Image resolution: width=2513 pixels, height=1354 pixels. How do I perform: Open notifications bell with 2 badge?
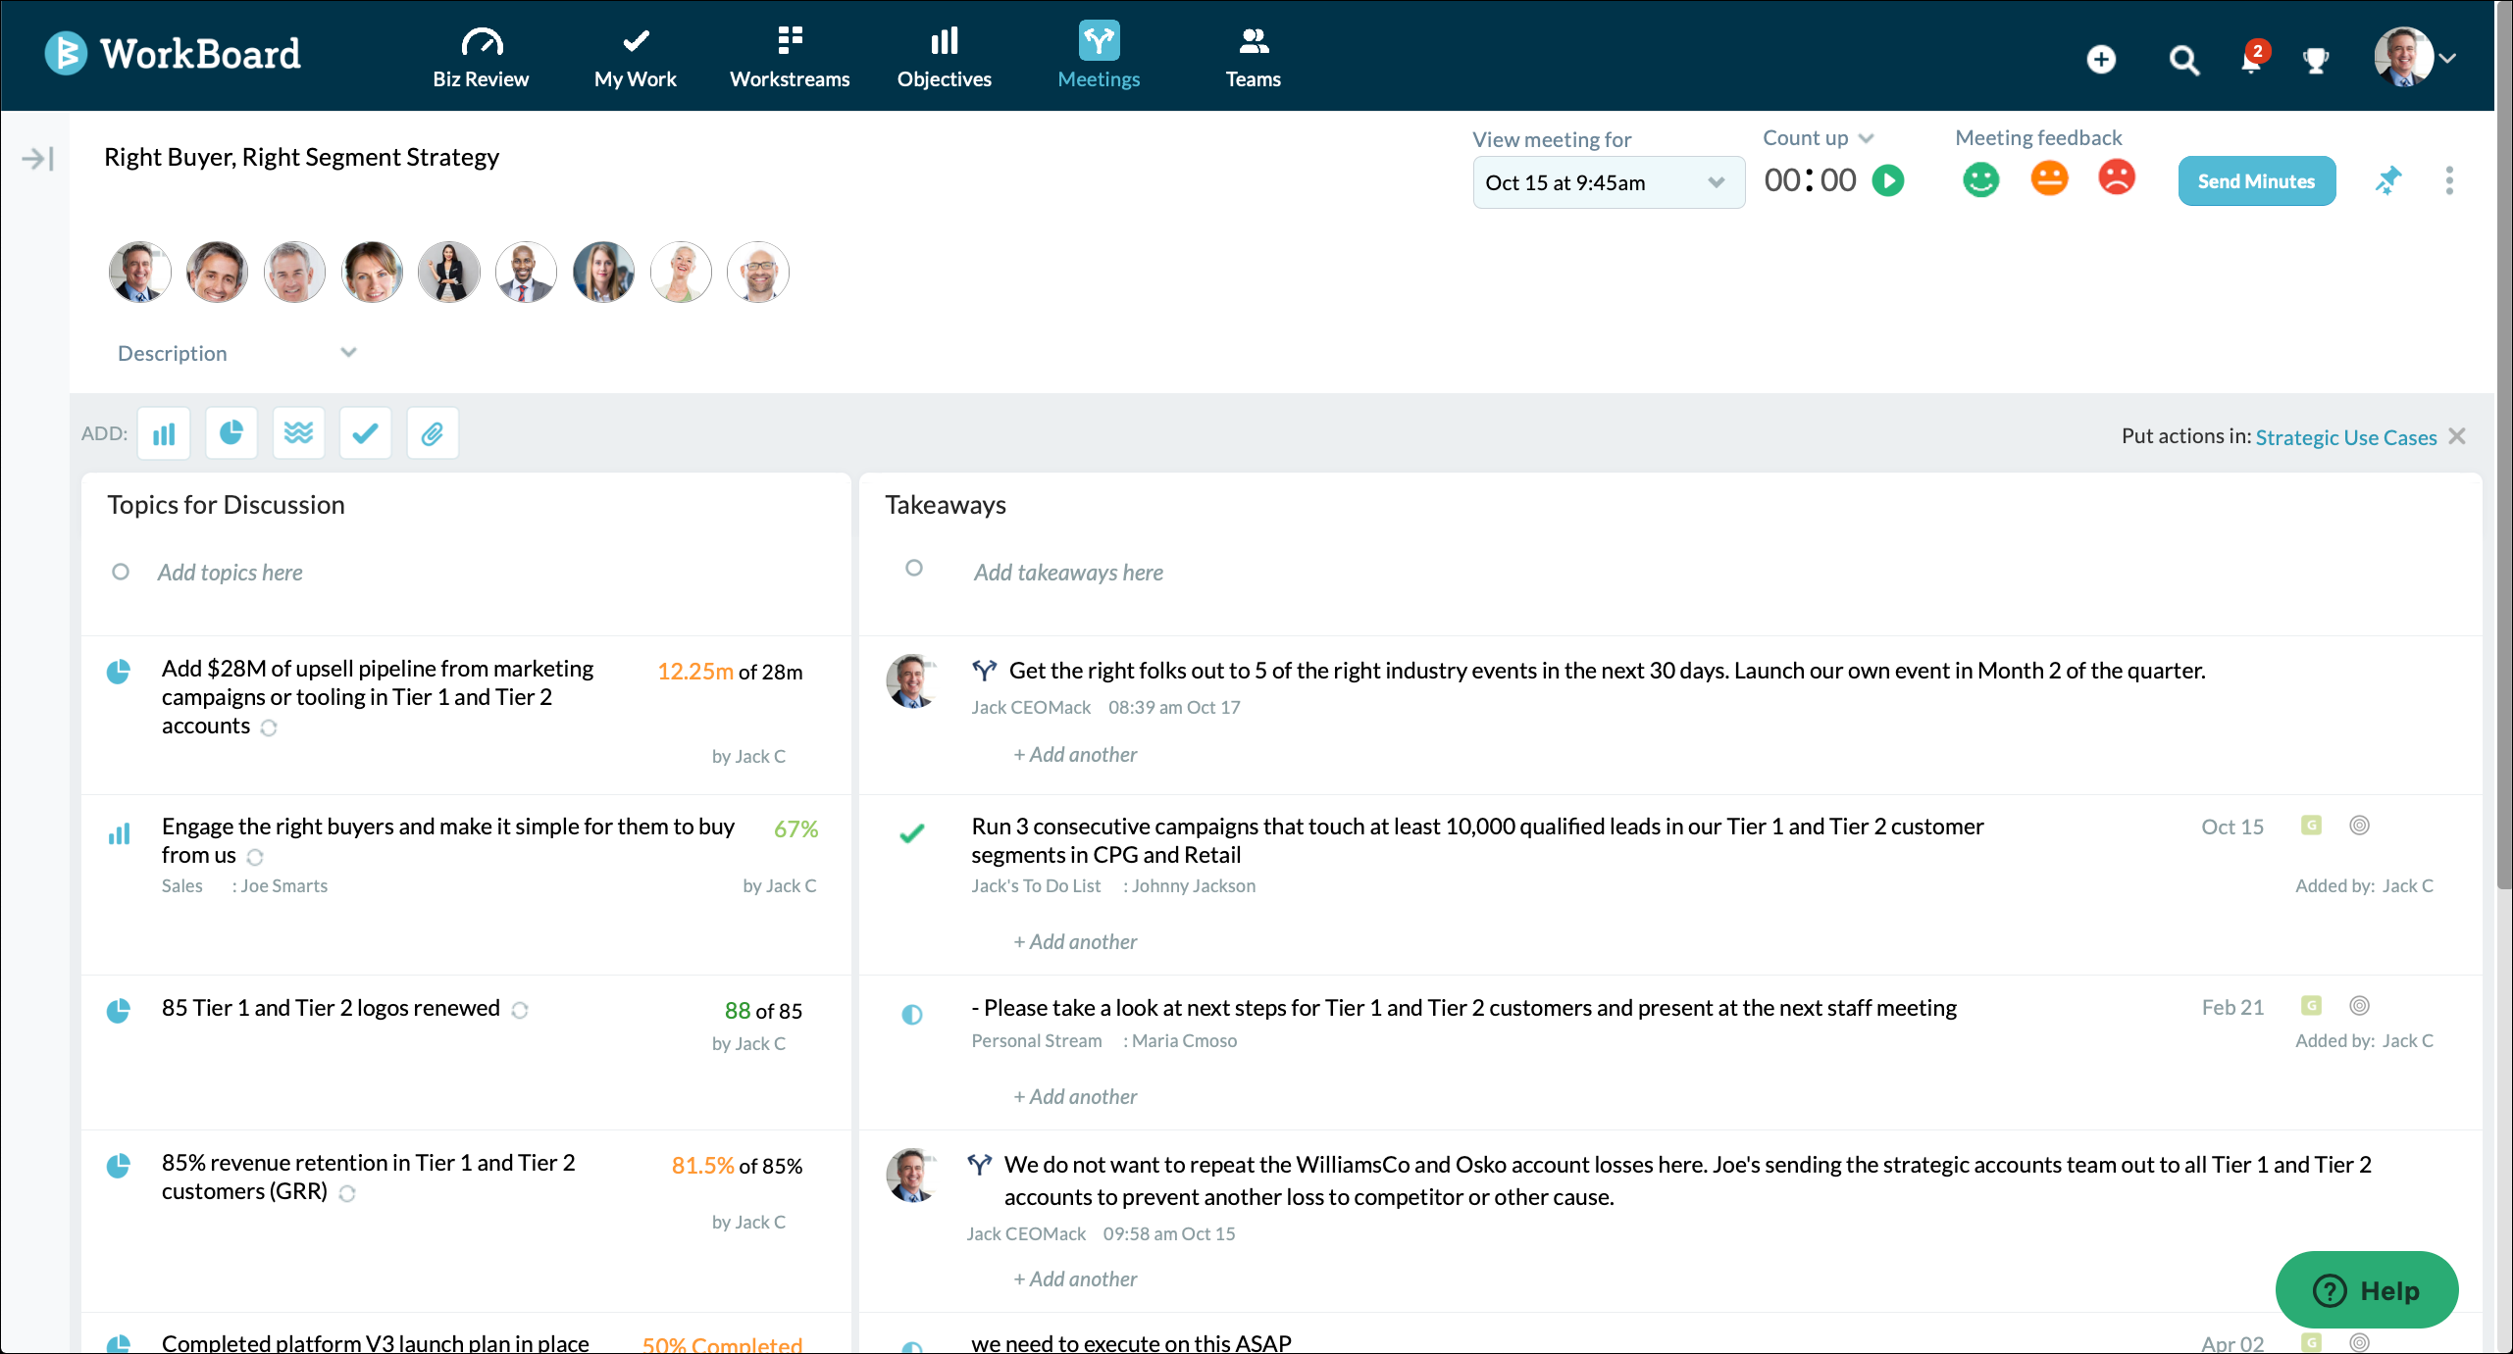point(2253,59)
